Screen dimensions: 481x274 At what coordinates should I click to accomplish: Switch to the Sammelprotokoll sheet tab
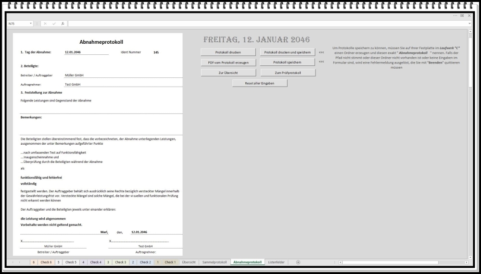pos(214,262)
